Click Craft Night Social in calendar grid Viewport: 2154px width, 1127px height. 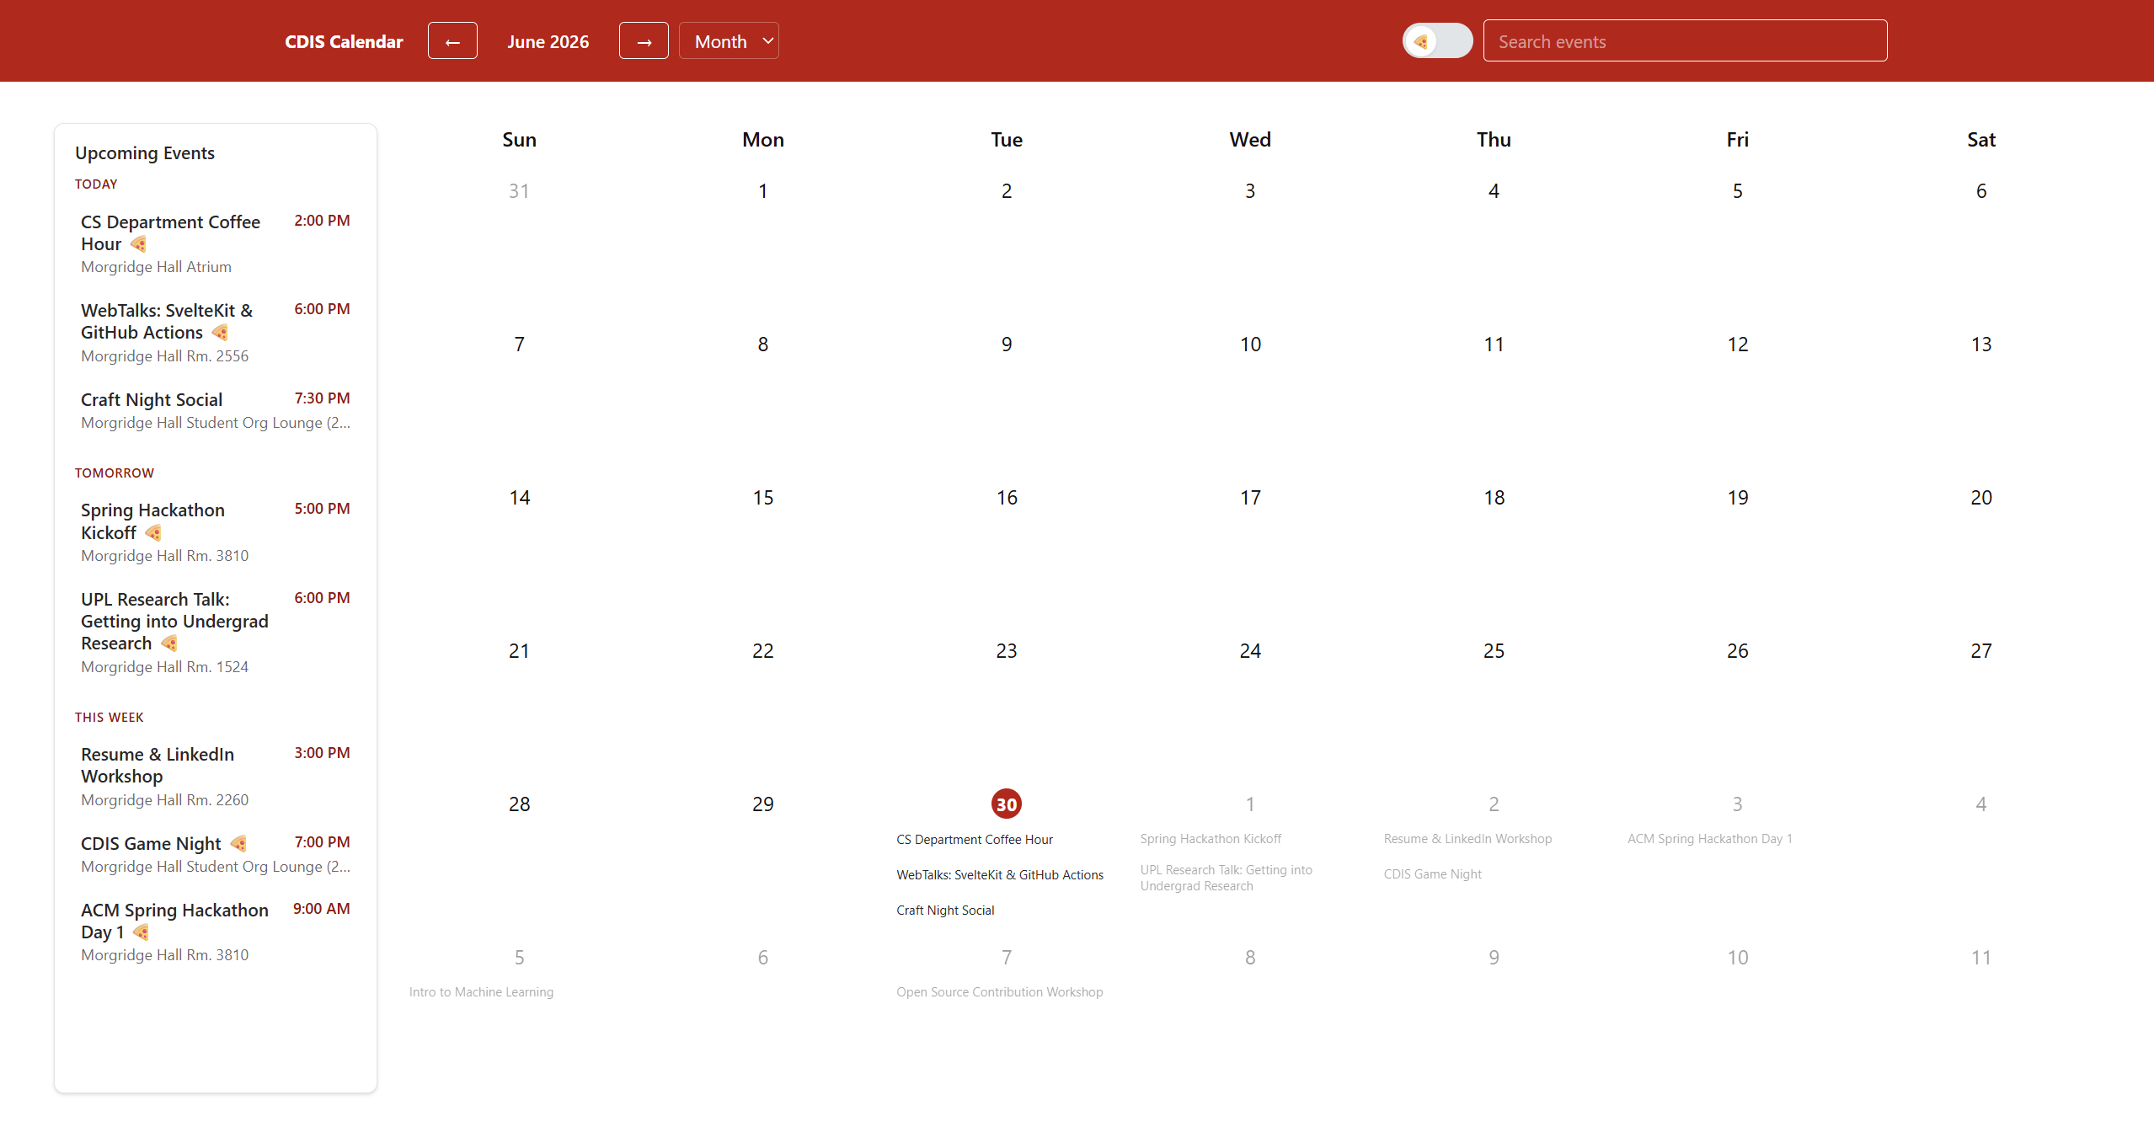click(945, 911)
